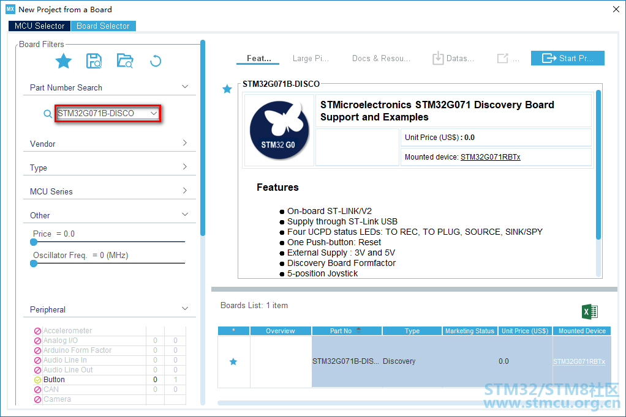Switch to the MCU Selector tab
Screen dimensions: 626x417
tap(40, 26)
